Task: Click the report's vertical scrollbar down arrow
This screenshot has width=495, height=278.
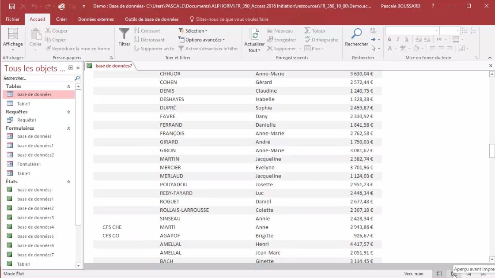Action: tap(492, 259)
